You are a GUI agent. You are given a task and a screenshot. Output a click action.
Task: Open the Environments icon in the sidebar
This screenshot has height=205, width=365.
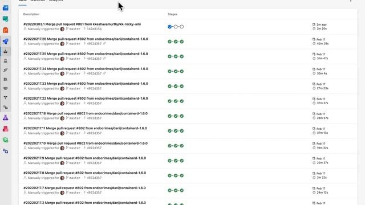click(x=5, y=61)
